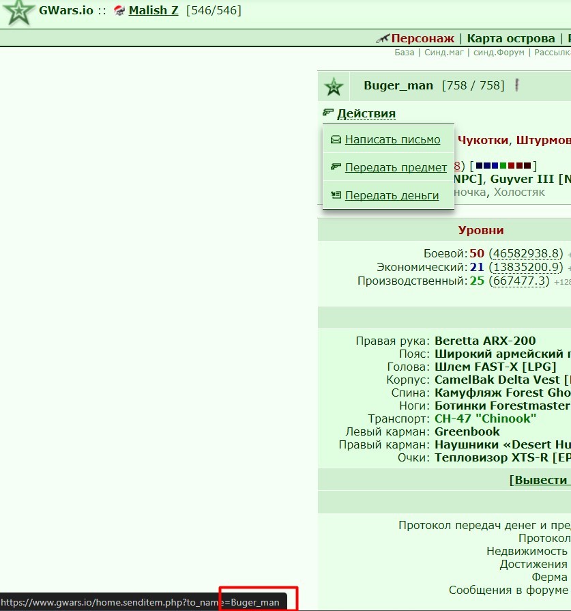Click the money icon beside Передать деньги
The width and height of the screenshot is (571, 611).
[336, 195]
